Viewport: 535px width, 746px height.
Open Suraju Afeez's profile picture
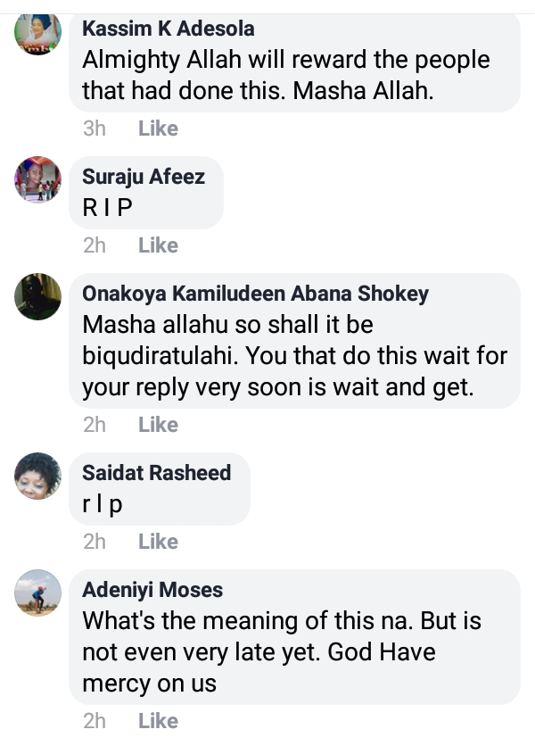(x=38, y=179)
